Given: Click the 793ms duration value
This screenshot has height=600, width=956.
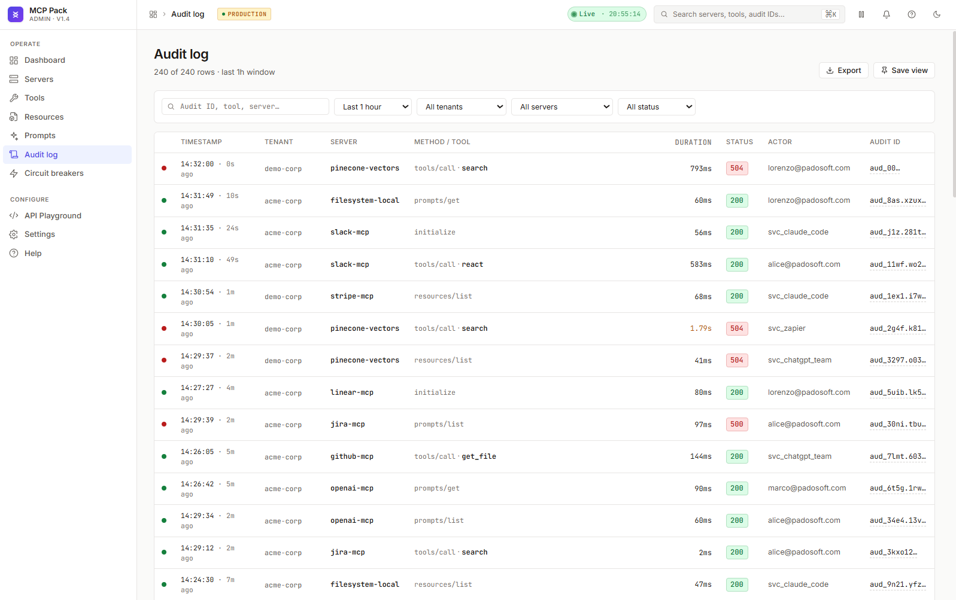Looking at the screenshot, I should coord(701,169).
